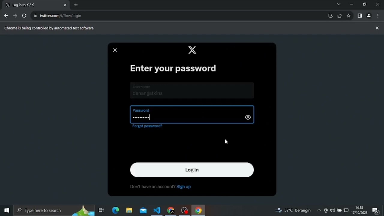The width and height of the screenshot is (384, 216).
Task: Open Task View from the taskbar
Action: point(101,210)
